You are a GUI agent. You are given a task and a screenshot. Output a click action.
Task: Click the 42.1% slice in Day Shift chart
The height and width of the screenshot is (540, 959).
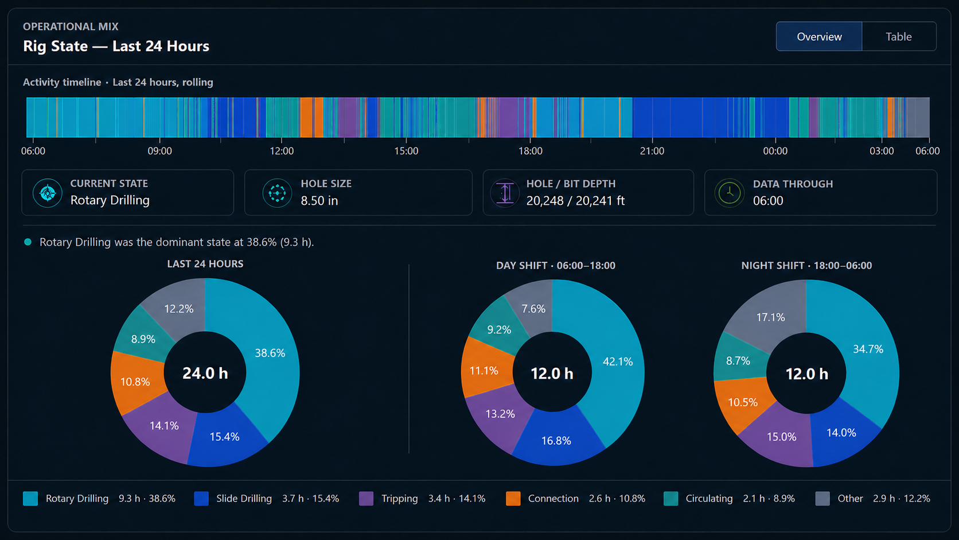click(618, 362)
